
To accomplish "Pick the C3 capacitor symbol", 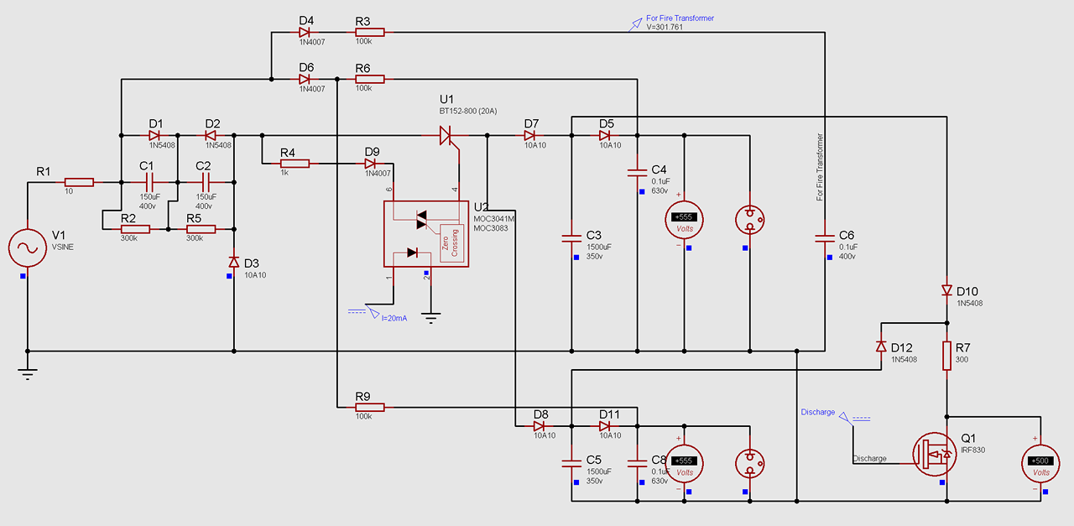I will [x=571, y=238].
